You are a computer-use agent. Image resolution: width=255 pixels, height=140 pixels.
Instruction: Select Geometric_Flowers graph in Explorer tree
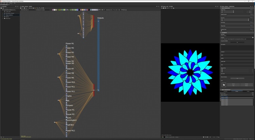coord(10,13)
